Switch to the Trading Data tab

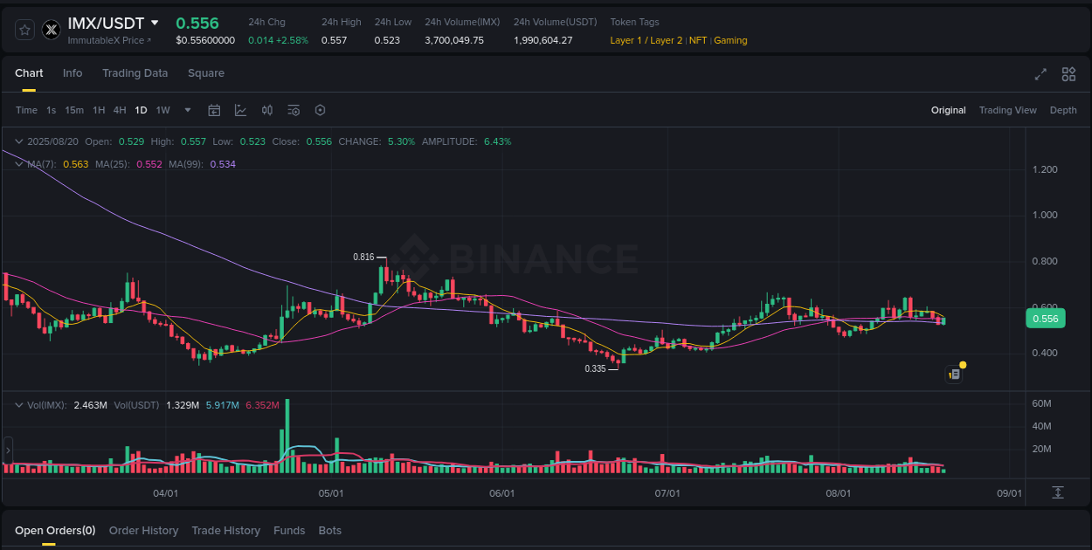[135, 73]
